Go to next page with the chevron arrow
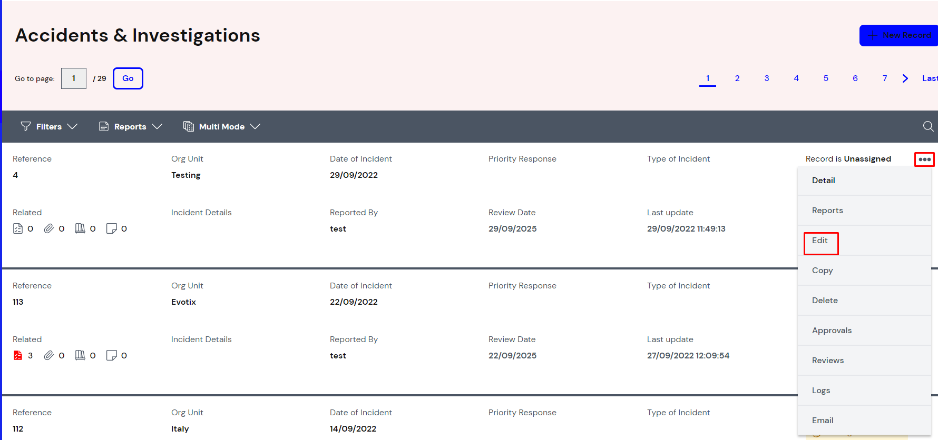The height and width of the screenshot is (440, 938). tap(905, 78)
